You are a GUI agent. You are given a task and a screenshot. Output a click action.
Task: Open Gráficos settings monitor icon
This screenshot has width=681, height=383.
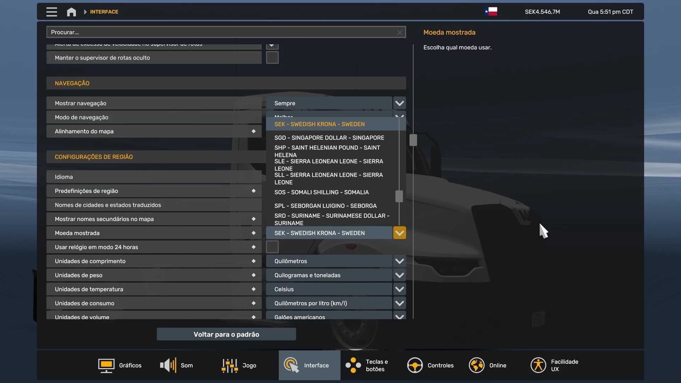coord(106,365)
